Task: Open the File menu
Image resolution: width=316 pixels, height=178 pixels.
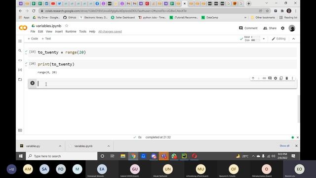Action: tap(33, 32)
